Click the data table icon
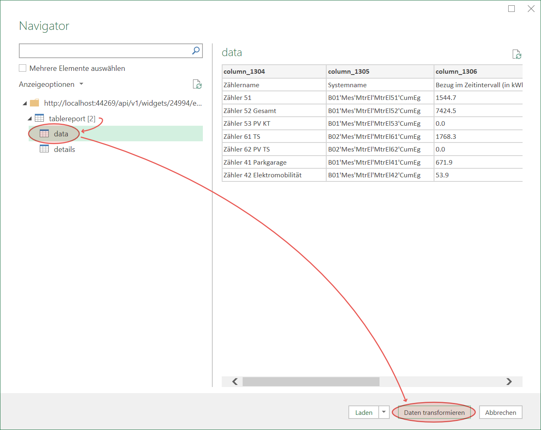Screen dimensions: 541x430 coord(44,134)
